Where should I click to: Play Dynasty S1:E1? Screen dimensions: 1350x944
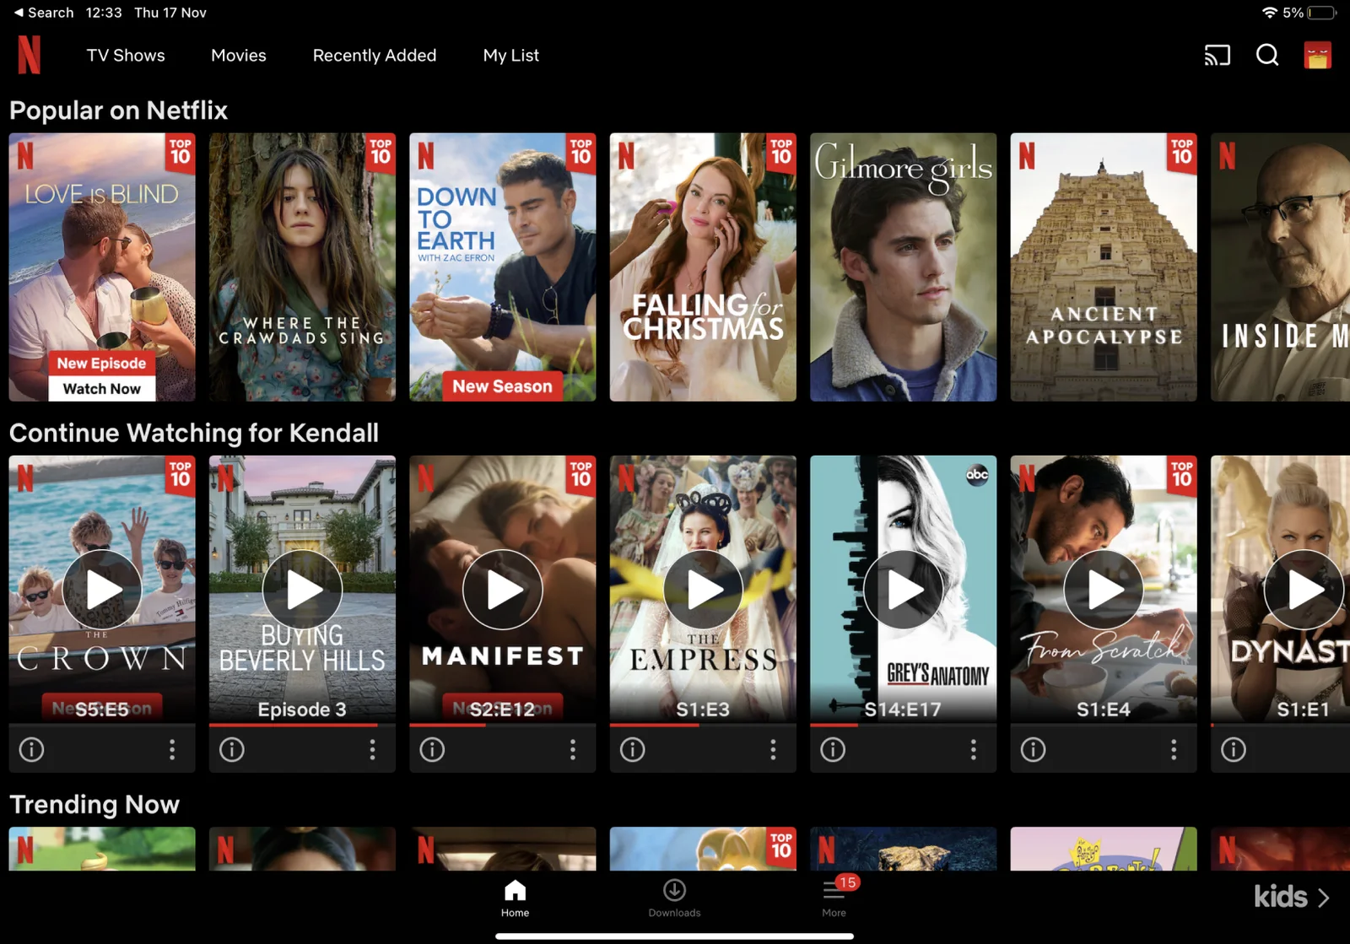1304,589
